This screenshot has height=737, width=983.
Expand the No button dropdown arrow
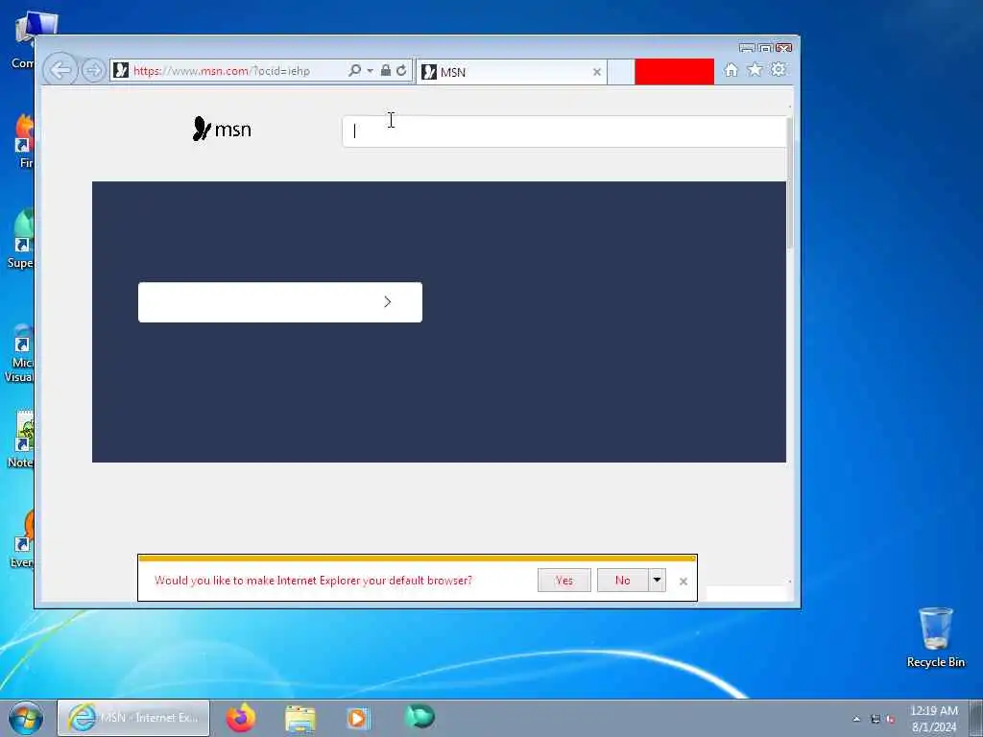point(657,581)
